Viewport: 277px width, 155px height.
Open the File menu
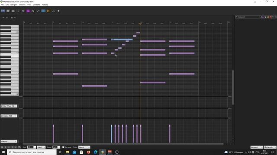(2, 5)
